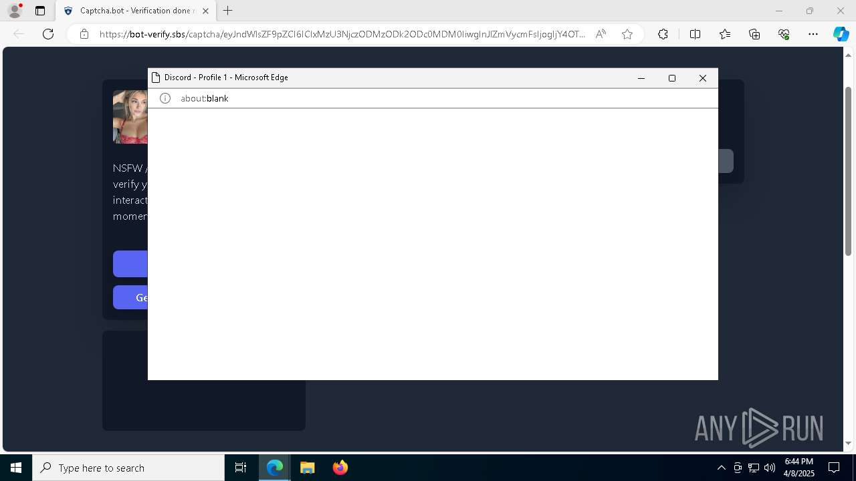Image resolution: width=856 pixels, height=481 pixels.
Task: Minimize the main Edge window
Action: (x=778, y=11)
